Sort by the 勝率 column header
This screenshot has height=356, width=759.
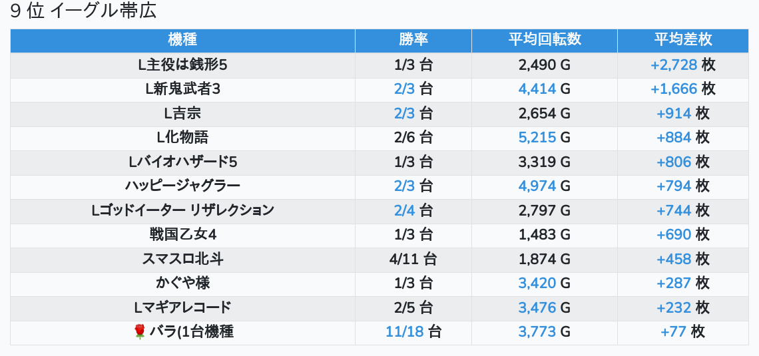click(413, 40)
